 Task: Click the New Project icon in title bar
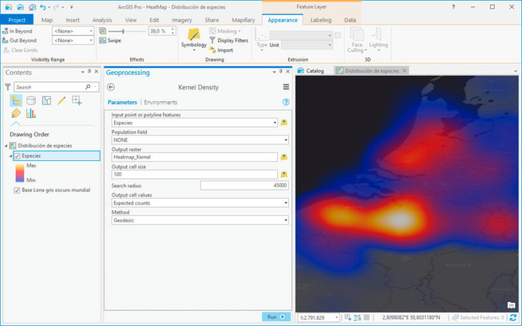(8, 7)
